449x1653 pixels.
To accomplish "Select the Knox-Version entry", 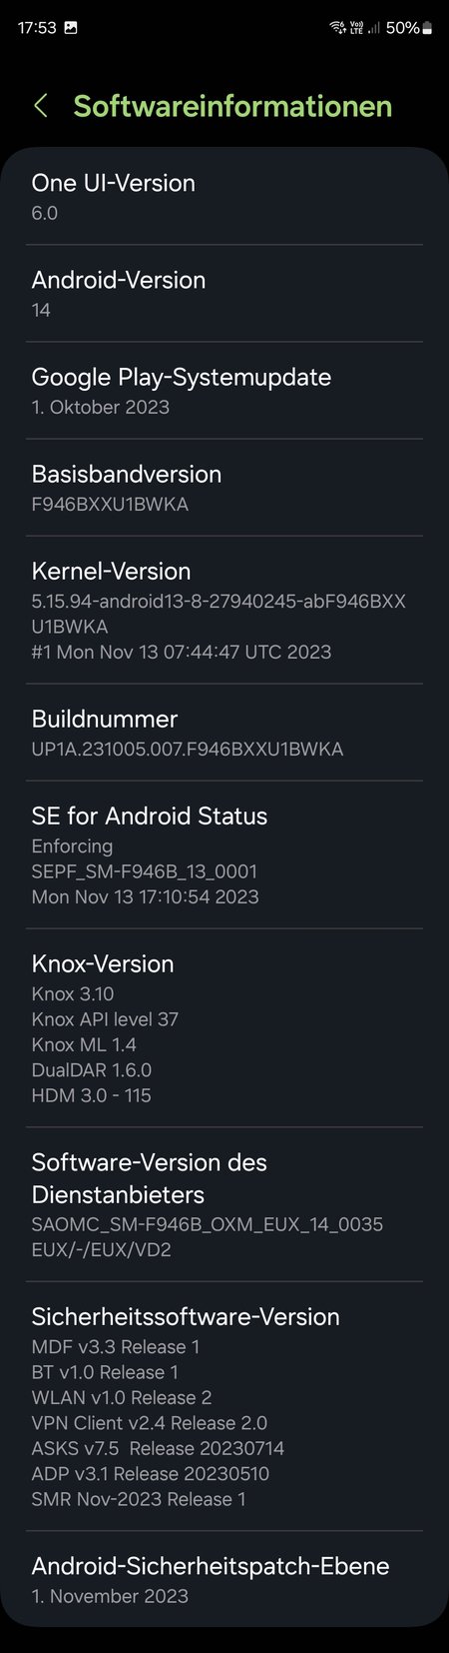I will coord(224,1027).
